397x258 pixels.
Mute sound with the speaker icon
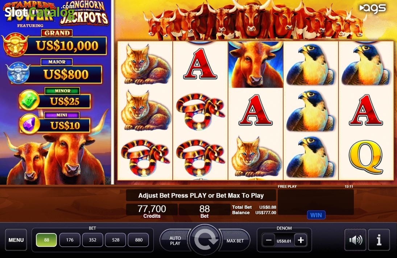[355, 240]
